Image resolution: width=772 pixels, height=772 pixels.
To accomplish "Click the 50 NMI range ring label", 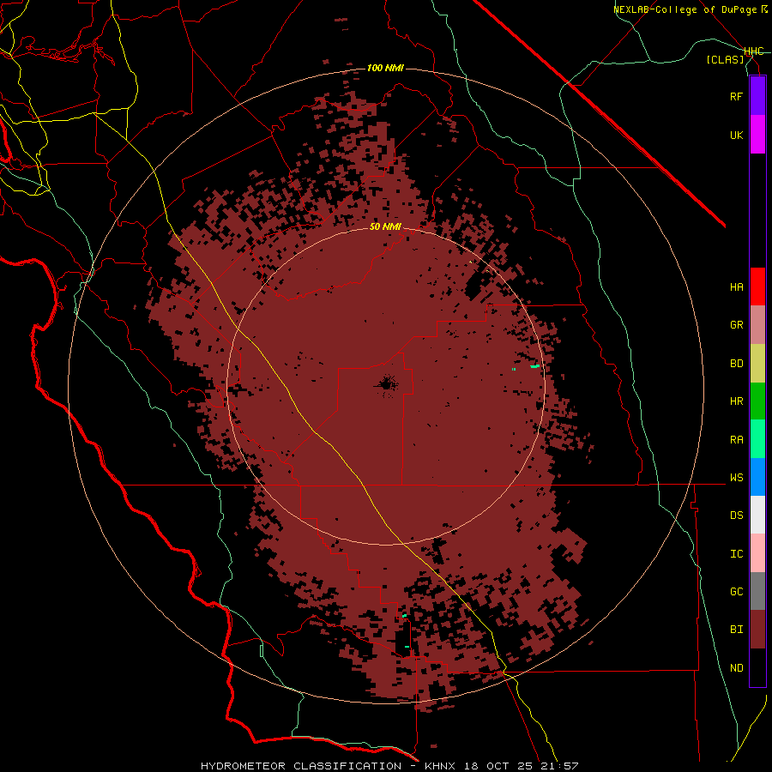I will [385, 226].
